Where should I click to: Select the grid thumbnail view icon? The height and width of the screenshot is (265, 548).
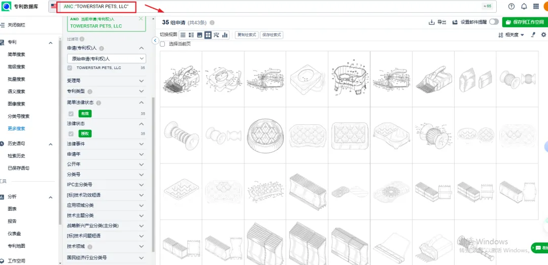[208, 35]
